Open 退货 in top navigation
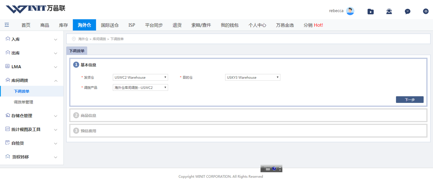This screenshot has width=433, height=192. 177,25
